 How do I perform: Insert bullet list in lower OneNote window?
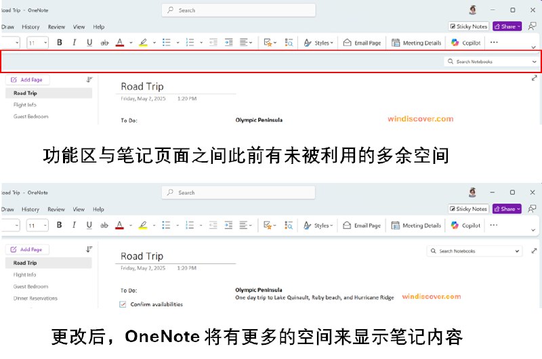point(166,225)
